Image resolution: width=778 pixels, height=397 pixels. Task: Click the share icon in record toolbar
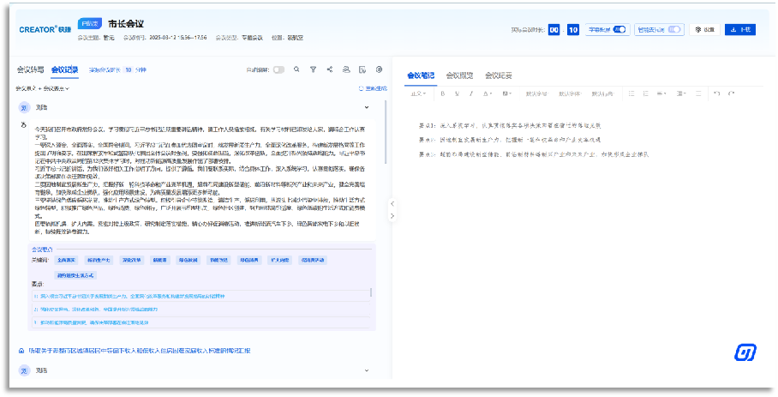coord(329,69)
